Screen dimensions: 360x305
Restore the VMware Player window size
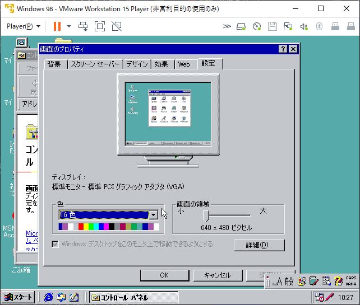(x=321, y=9)
